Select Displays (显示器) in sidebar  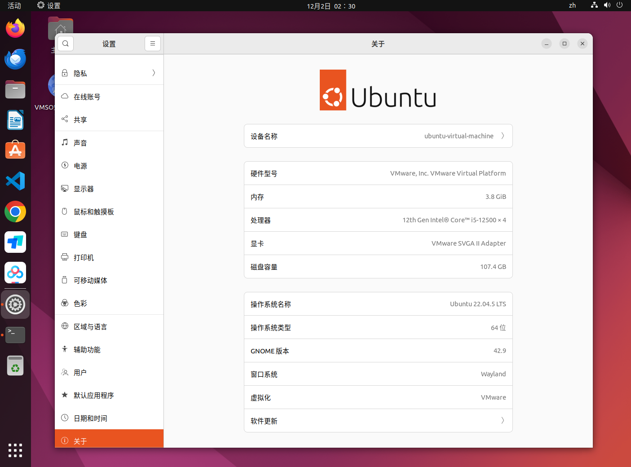109,189
